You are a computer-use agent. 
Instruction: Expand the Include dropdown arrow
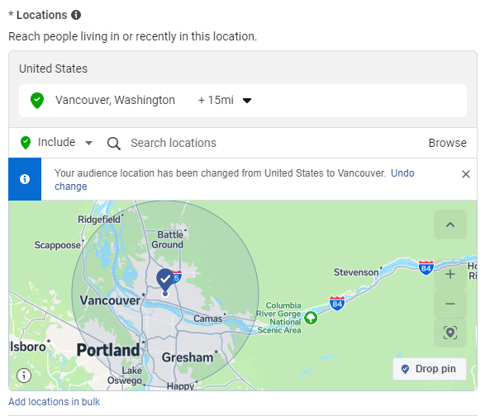[88, 143]
